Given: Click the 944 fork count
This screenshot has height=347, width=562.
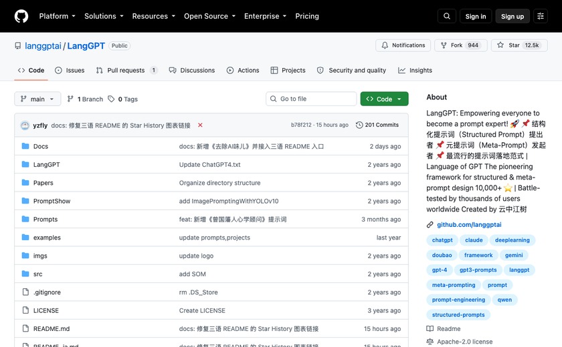Looking at the screenshot, I should click(473, 45).
